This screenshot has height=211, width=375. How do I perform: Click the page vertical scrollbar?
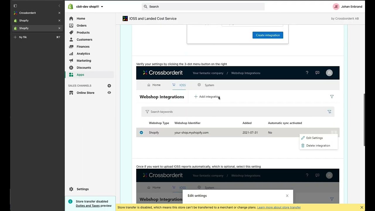[364, 120]
